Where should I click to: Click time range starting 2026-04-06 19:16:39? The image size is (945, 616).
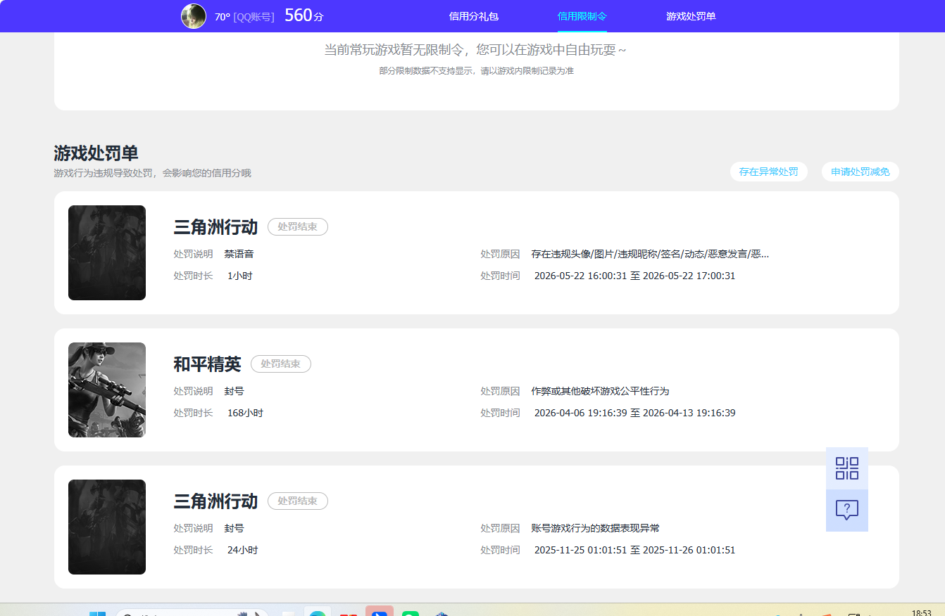click(634, 413)
